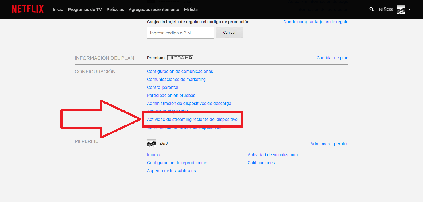Click the CONFIGURACIÓN heading
This screenshot has height=202, width=423.
tap(95, 72)
